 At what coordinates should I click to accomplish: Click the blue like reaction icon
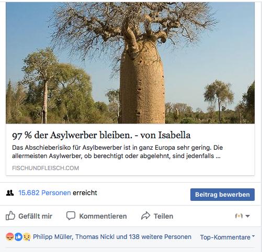(x=18, y=237)
